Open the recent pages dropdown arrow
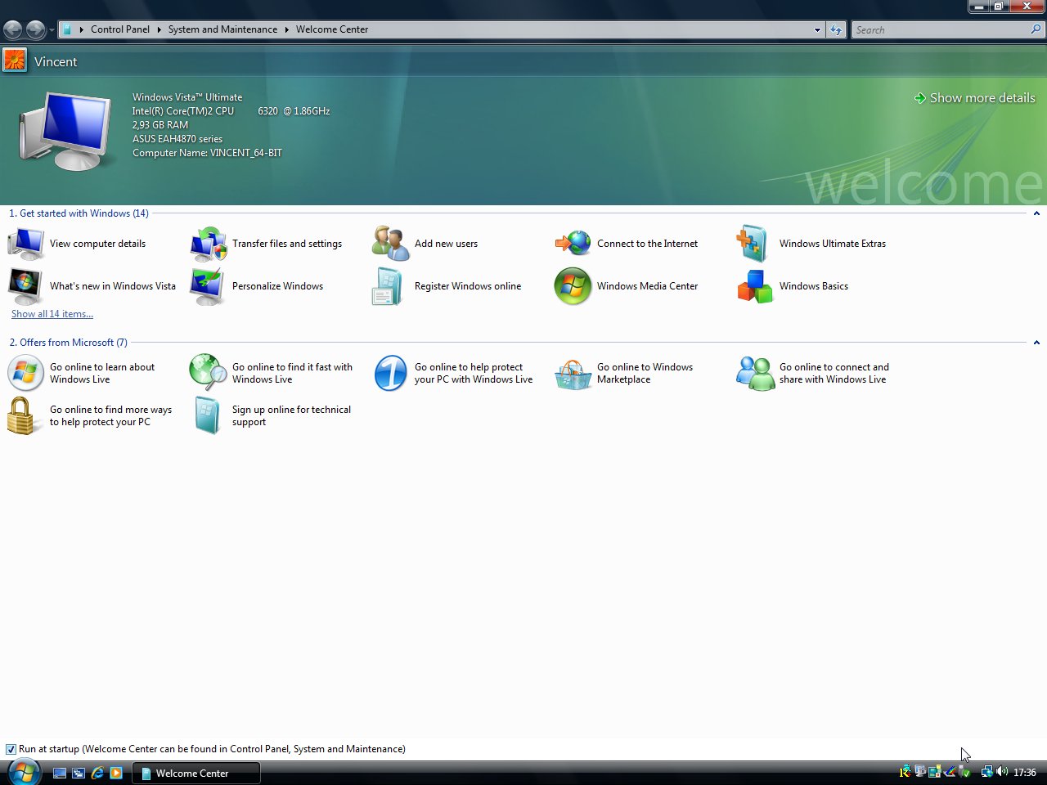The image size is (1047, 785). coord(52,30)
